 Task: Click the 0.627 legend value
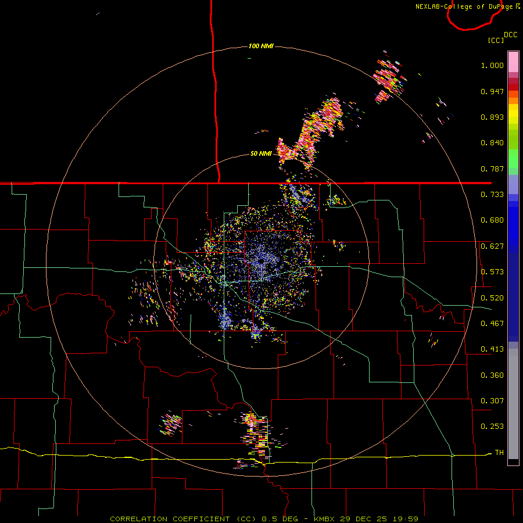492,246
